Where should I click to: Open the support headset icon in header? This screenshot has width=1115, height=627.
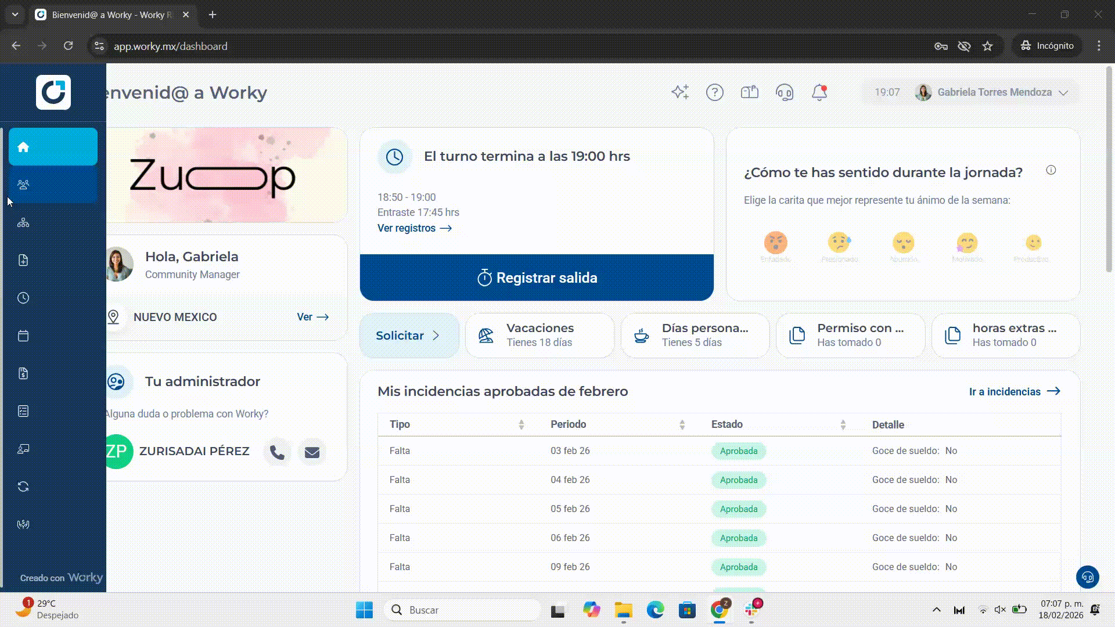785,92
